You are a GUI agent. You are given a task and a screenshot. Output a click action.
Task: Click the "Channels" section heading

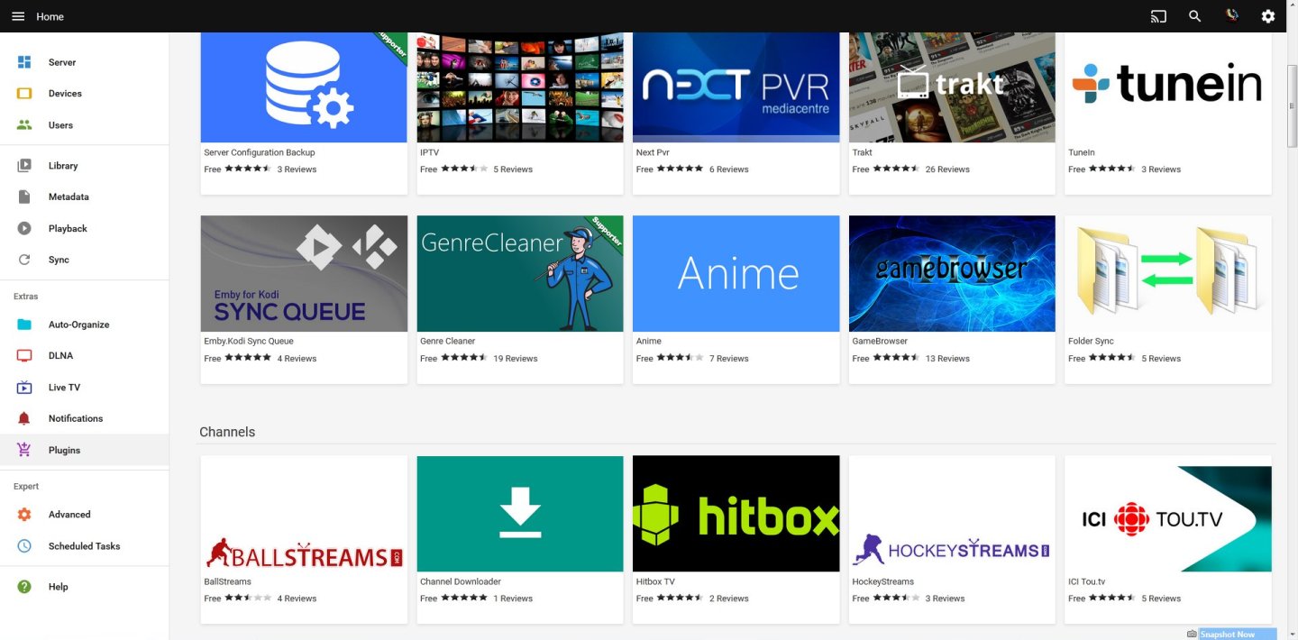click(227, 432)
